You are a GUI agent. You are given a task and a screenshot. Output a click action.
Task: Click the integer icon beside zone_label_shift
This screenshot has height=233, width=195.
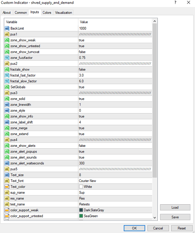coord(7,122)
